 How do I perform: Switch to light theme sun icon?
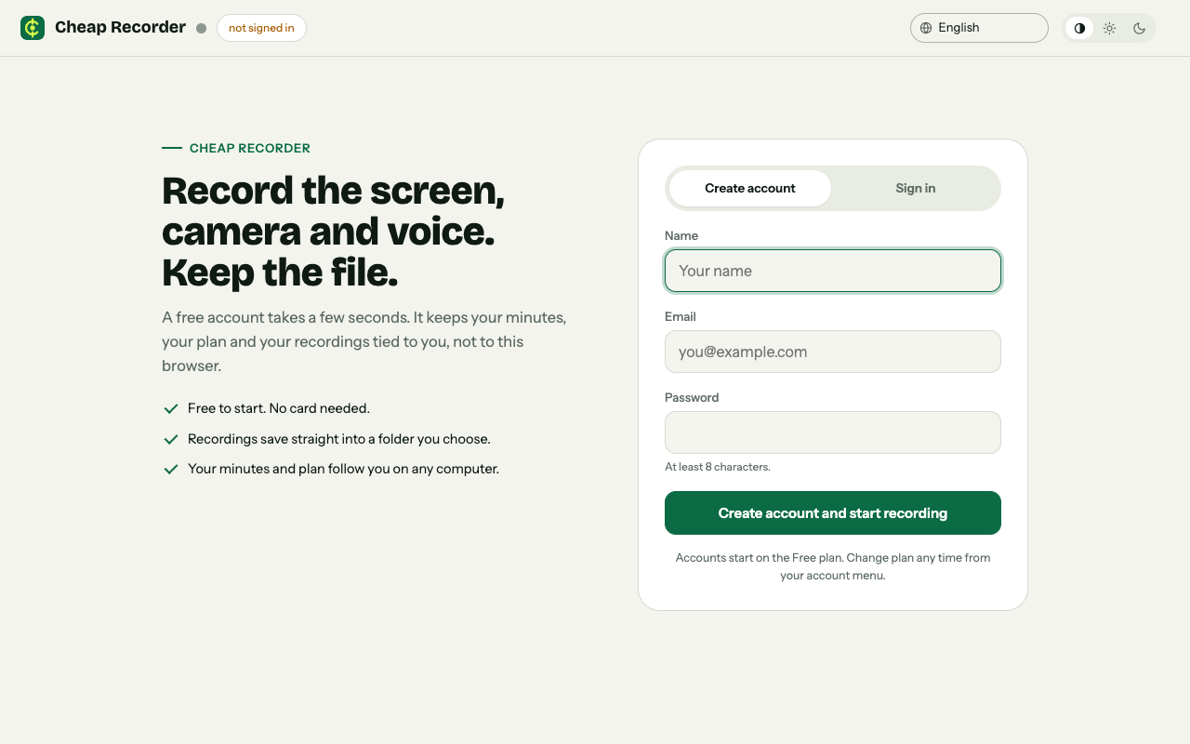(x=1109, y=28)
